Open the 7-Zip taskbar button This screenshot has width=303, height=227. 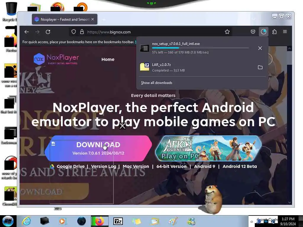tap(118, 221)
